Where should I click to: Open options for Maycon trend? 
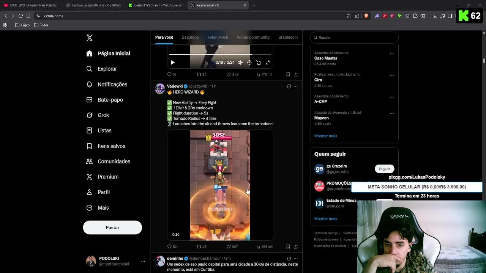tap(392, 113)
